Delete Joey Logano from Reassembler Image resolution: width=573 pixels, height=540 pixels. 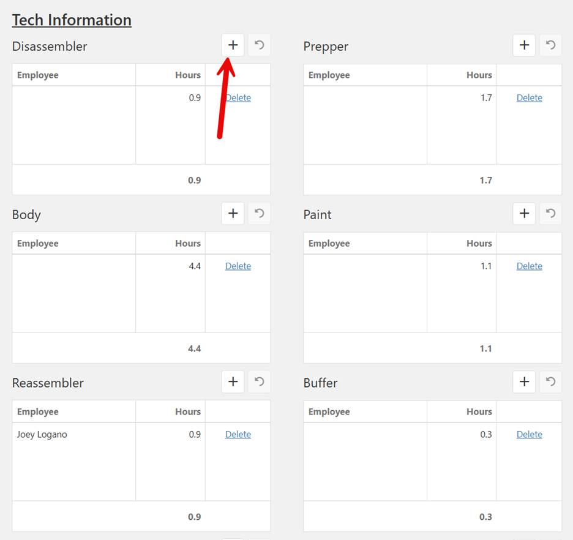(238, 435)
